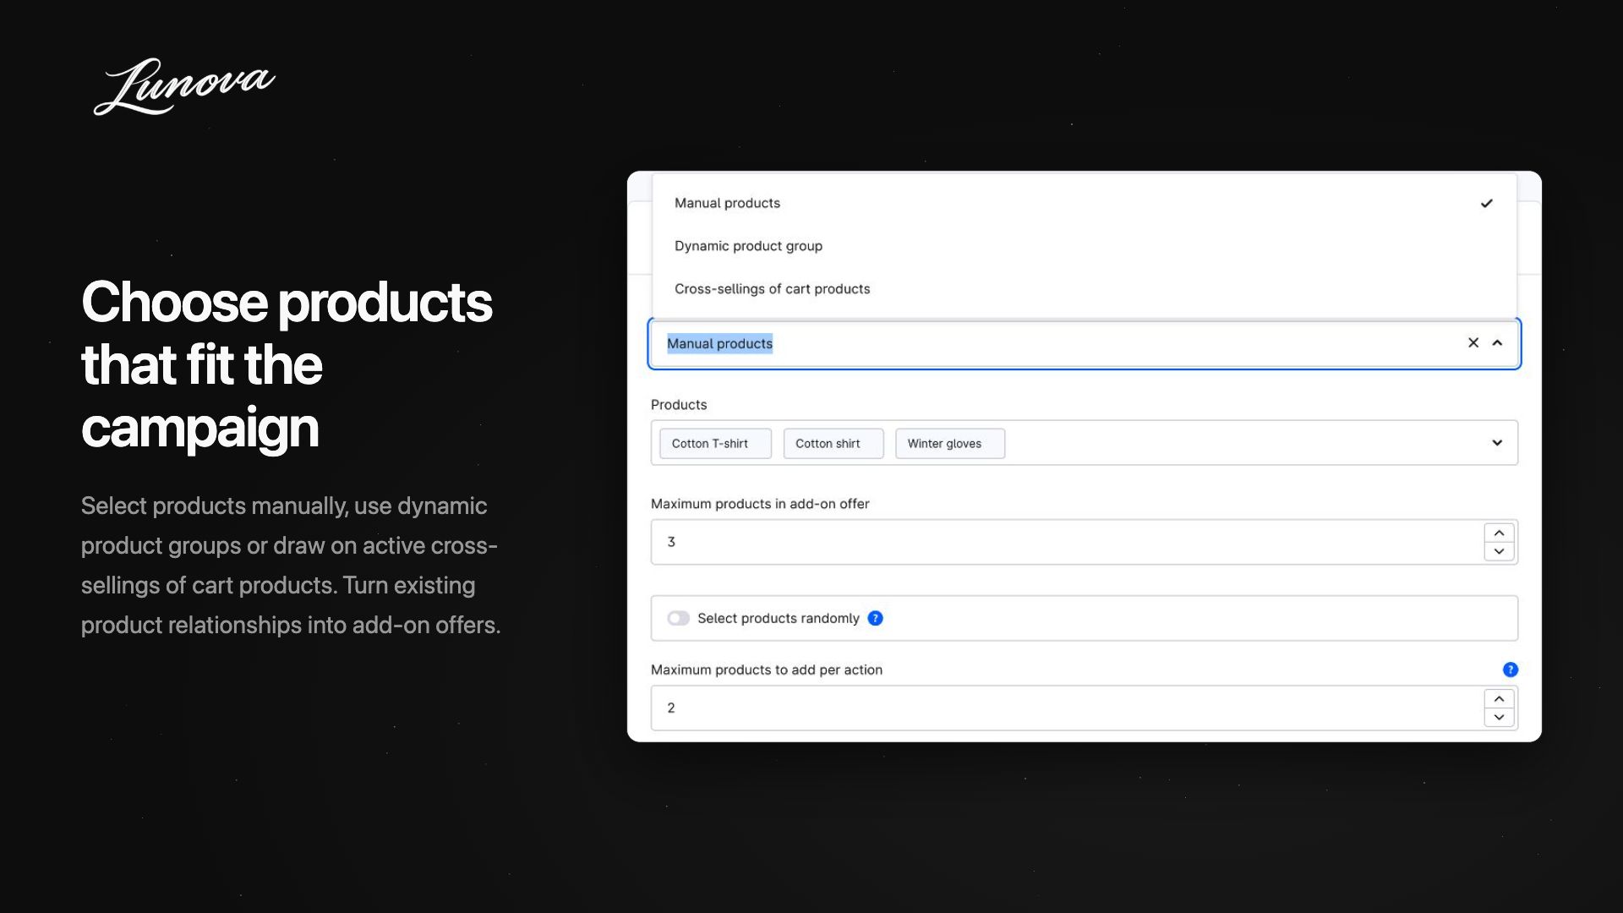This screenshot has height=913, width=1623.
Task: Click the Maximum products to add per action label
Action: click(x=767, y=670)
